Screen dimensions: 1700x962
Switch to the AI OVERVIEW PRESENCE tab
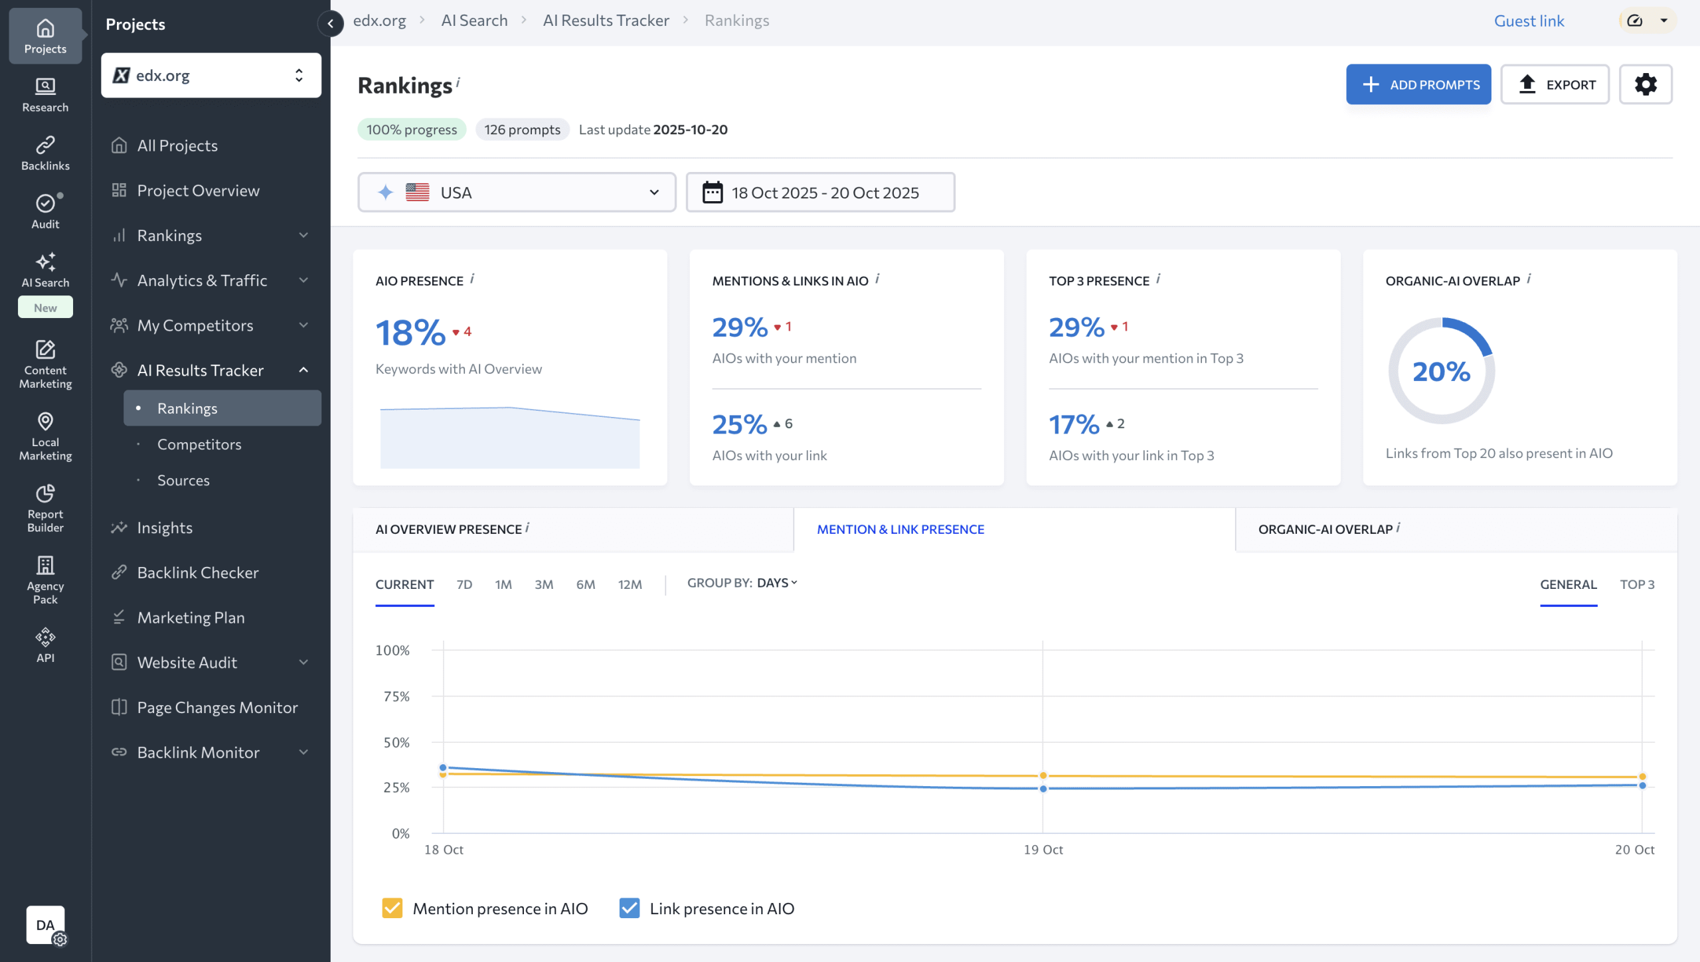tap(573, 530)
